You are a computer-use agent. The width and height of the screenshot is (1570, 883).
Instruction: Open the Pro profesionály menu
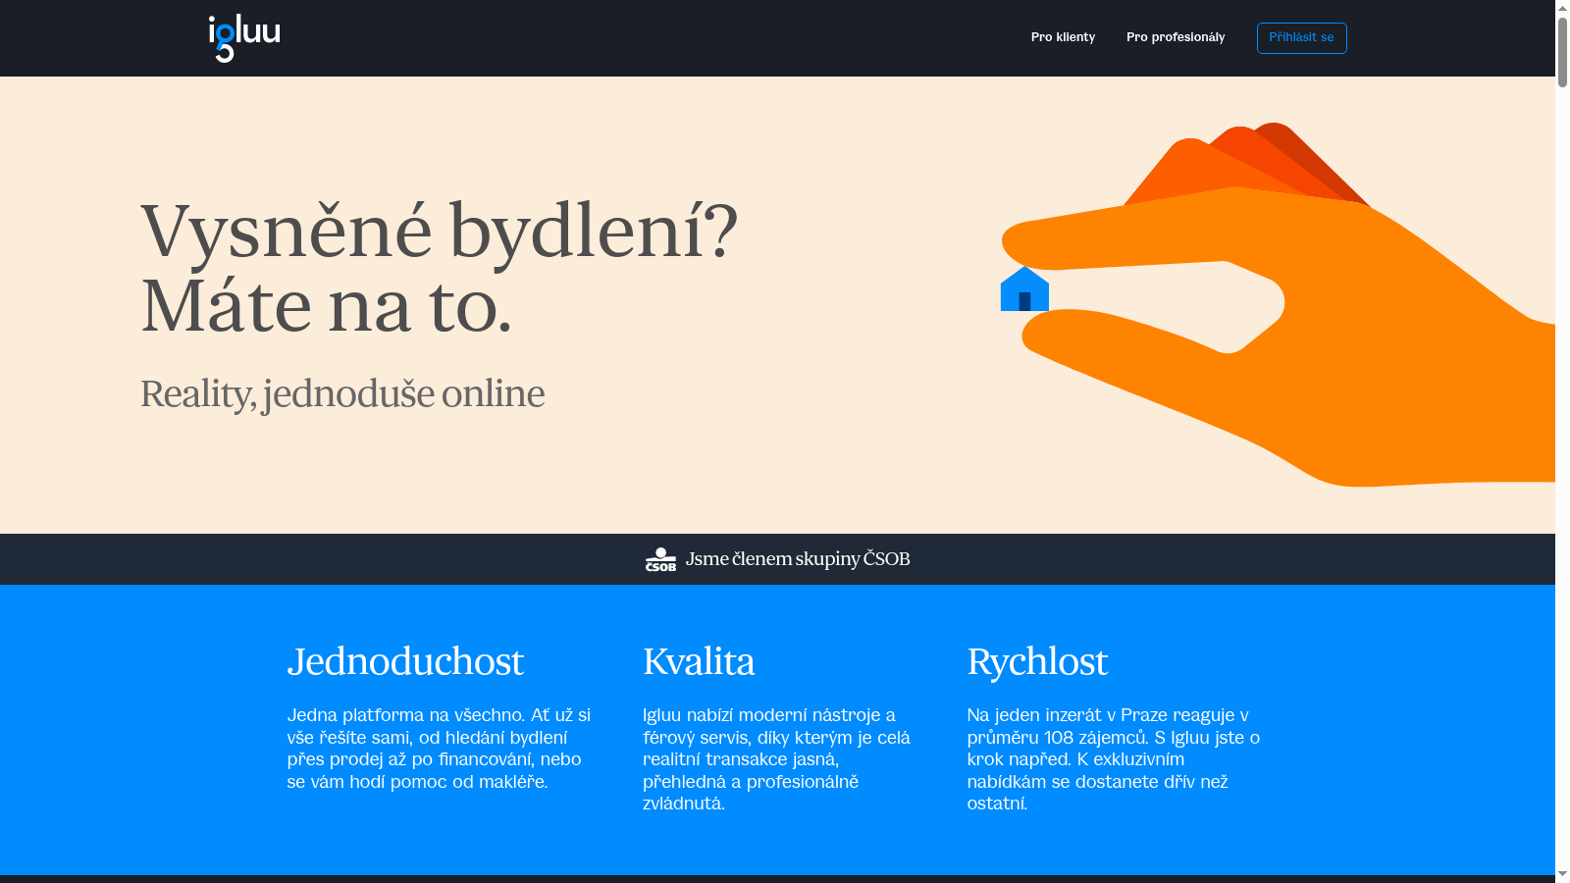(1175, 37)
